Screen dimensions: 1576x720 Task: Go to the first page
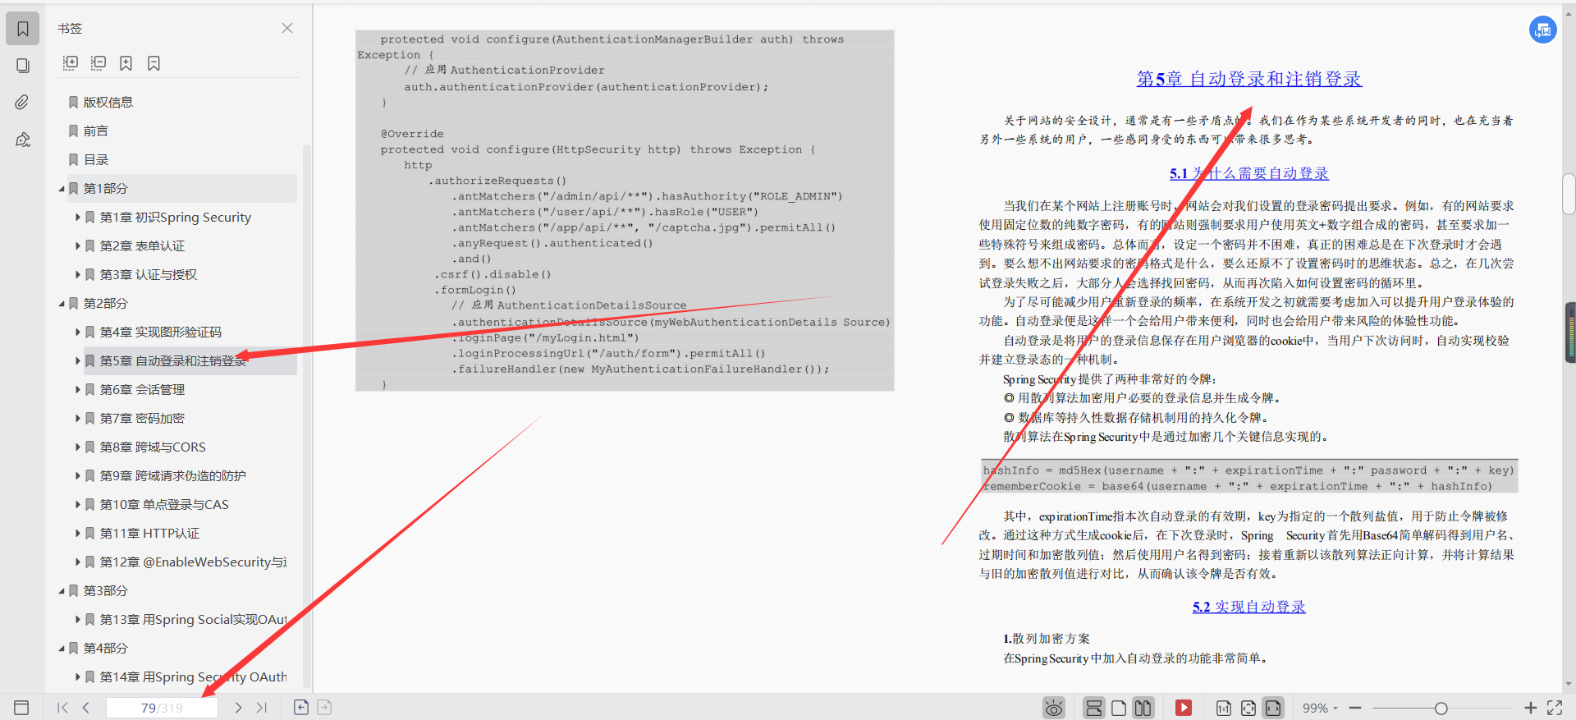62,708
